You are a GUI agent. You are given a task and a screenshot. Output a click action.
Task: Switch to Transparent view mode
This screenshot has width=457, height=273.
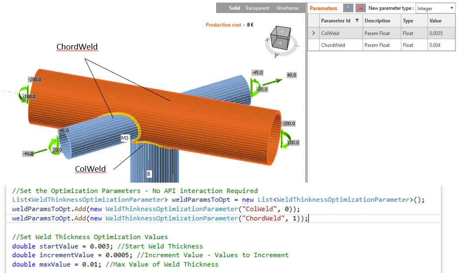[257, 8]
